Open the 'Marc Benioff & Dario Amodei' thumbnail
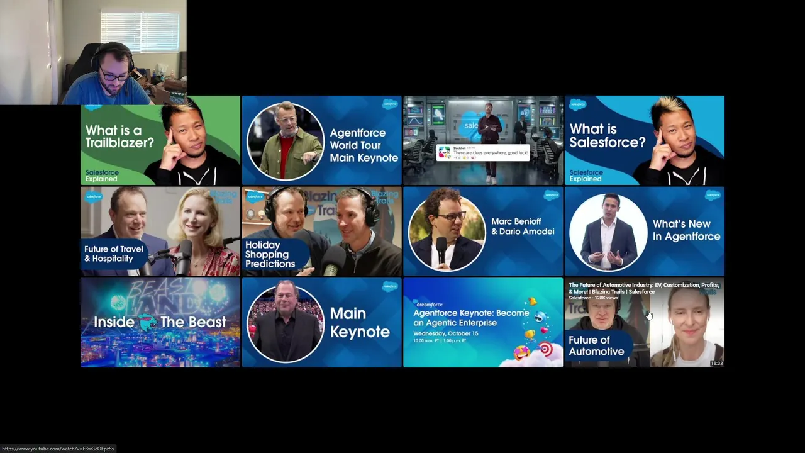The image size is (805, 453). [x=483, y=232]
